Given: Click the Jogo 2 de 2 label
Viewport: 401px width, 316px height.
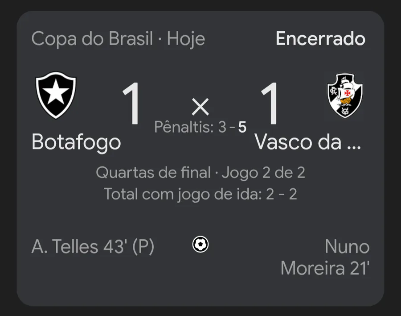Looking at the screenshot, I should click(x=263, y=173).
